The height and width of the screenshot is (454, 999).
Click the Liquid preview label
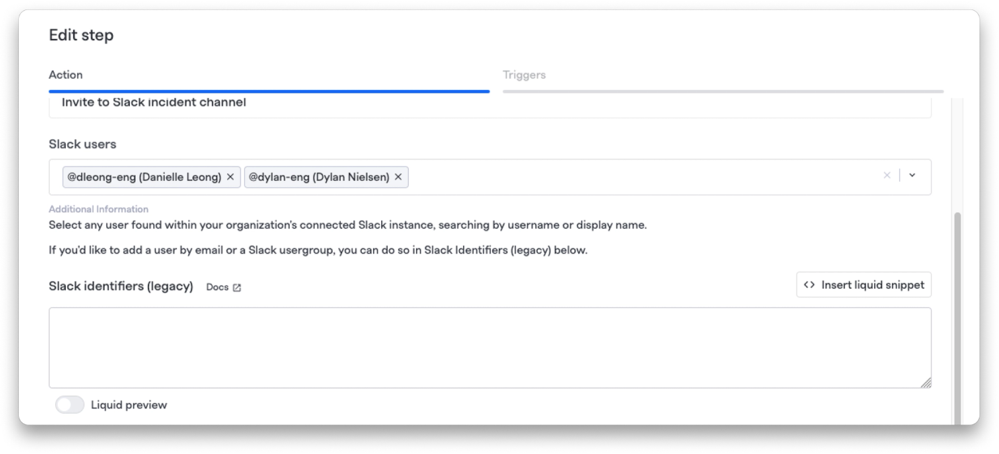pyautogui.click(x=129, y=405)
